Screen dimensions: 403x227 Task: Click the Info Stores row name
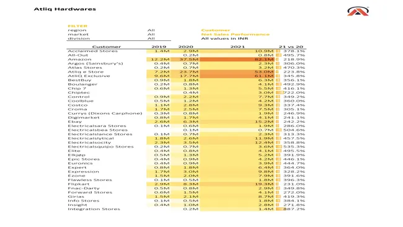83,201
